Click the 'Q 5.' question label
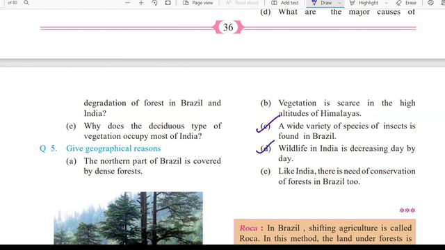 coord(48,149)
